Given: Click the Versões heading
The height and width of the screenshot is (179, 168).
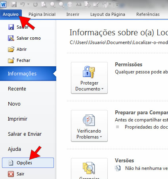Looking at the screenshot, I should click(x=124, y=160).
